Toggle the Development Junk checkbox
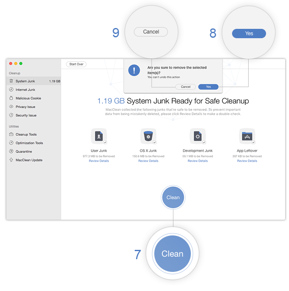Viewport: 289px width, 291px height. click(x=204, y=143)
